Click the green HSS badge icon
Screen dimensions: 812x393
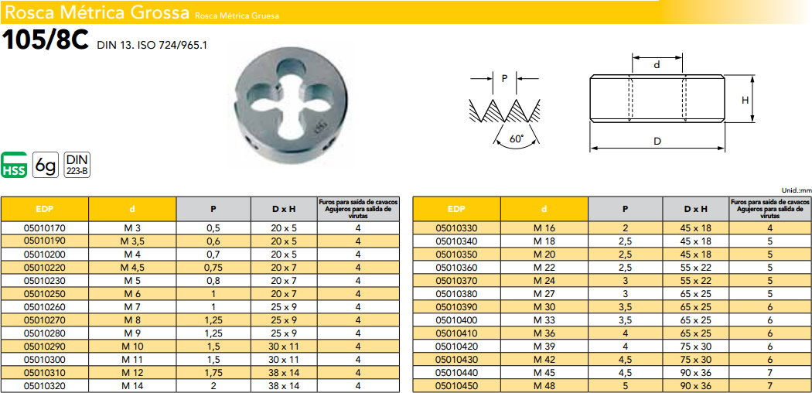(15, 165)
